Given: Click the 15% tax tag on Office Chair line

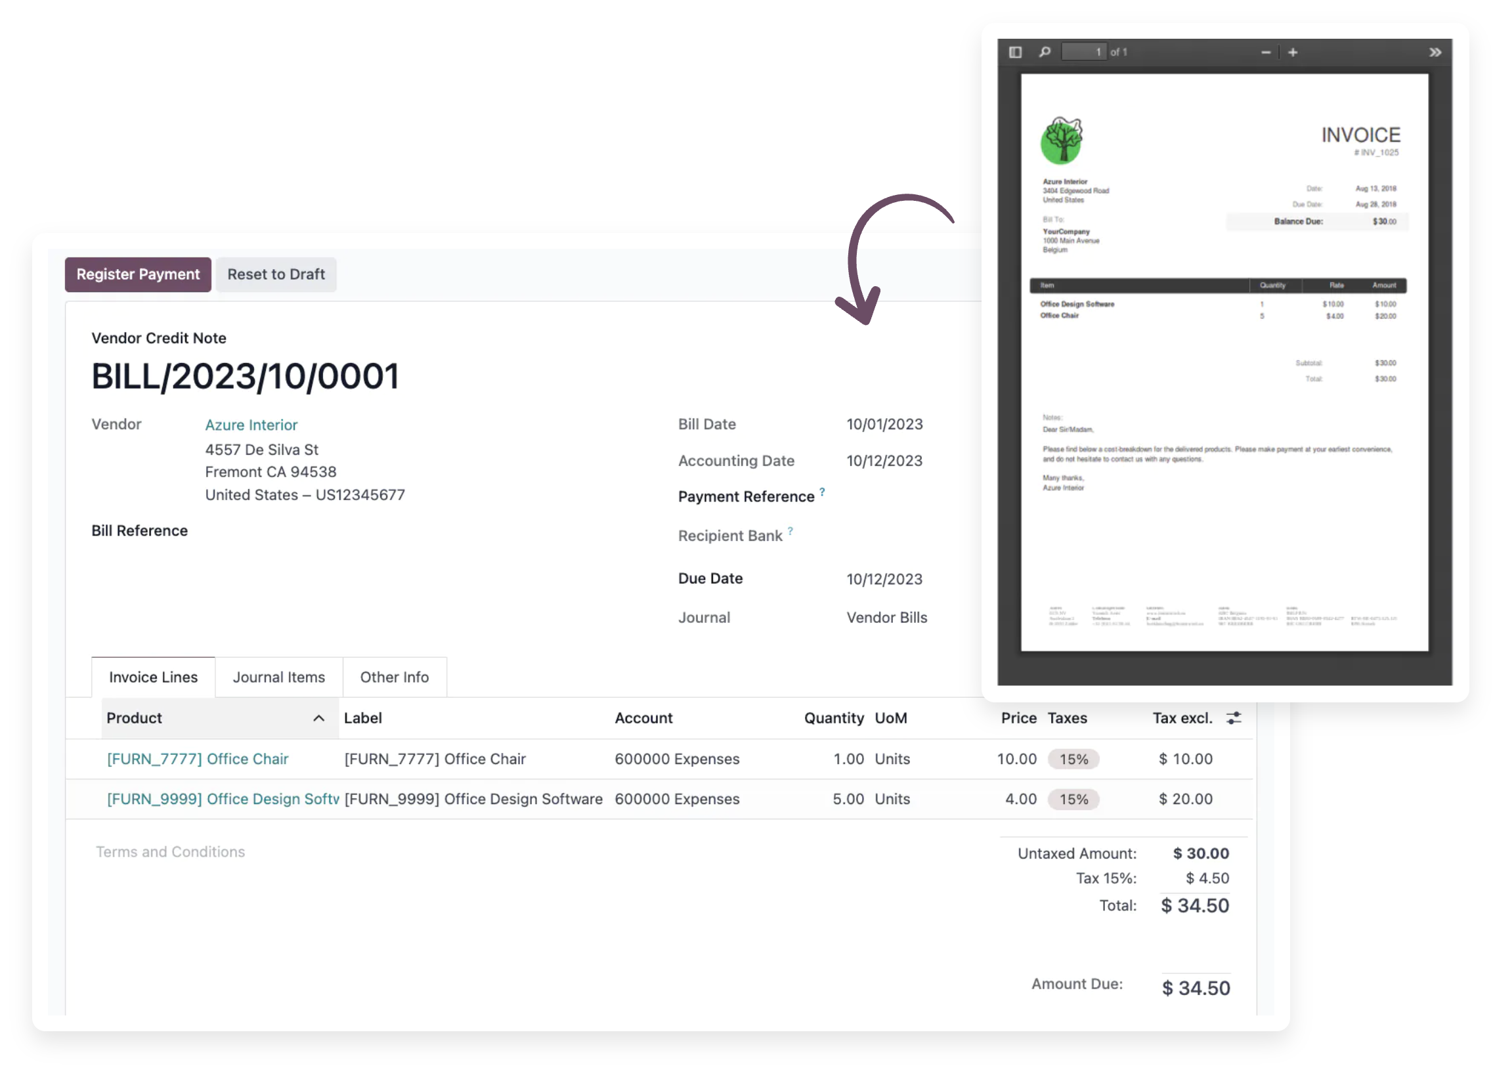Looking at the screenshot, I should [x=1073, y=759].
